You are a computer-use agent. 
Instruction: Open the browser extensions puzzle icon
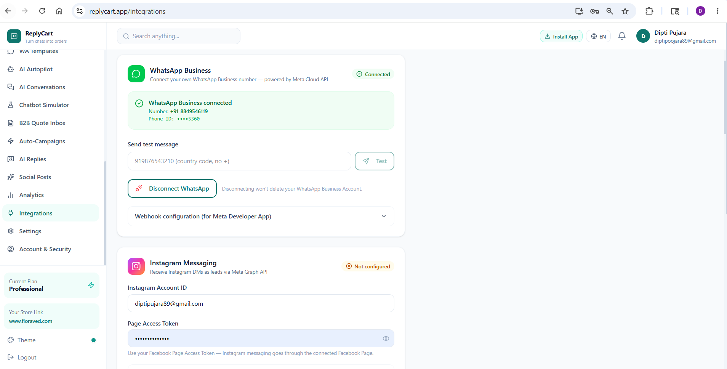pyautogui.click(x=649, y=11)
